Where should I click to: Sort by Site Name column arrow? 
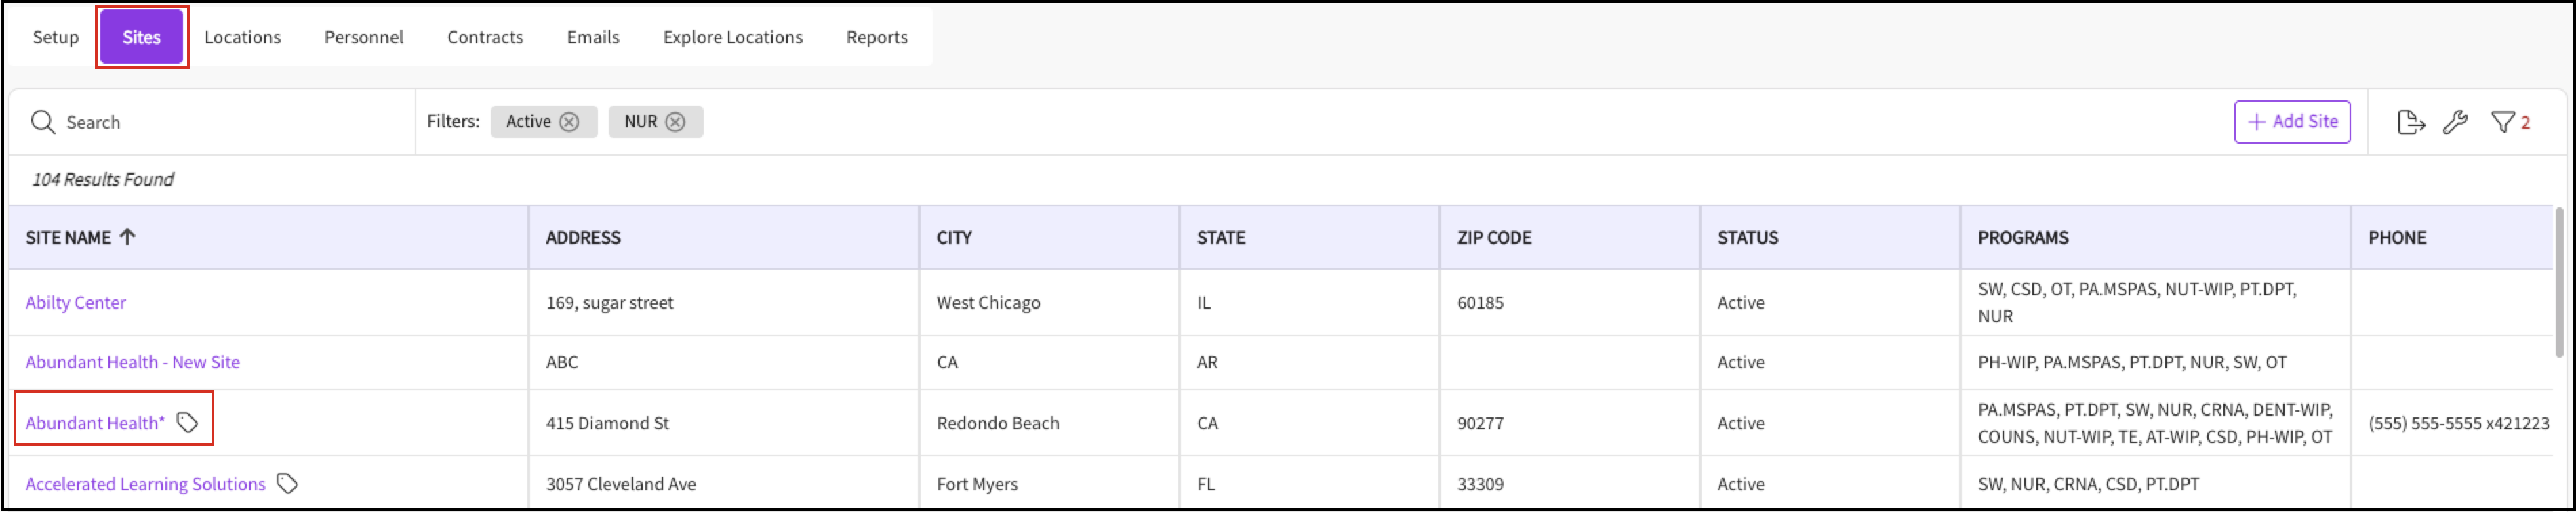127,237
